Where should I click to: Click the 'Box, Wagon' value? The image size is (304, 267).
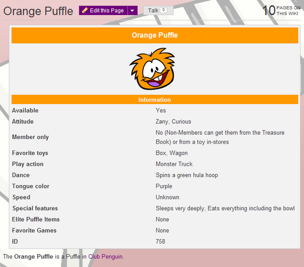172,153
